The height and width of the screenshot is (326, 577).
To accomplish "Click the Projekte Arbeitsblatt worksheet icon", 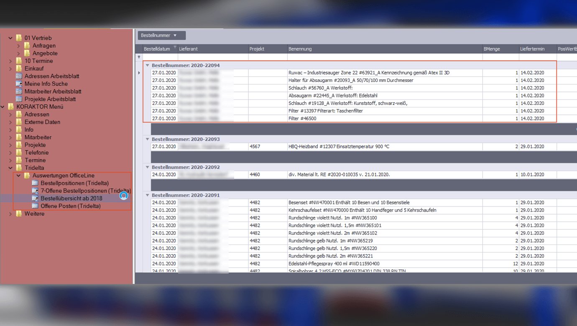I will coord(18,99).
